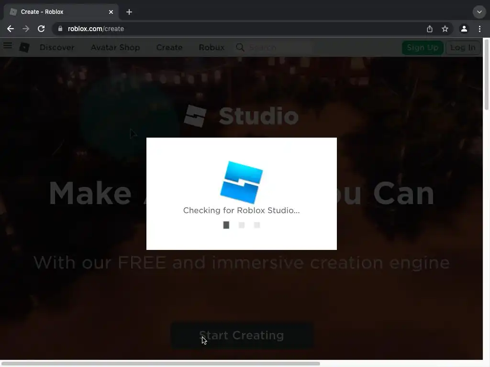
Task: Go back to the previous page
Action: coord(11,29)
